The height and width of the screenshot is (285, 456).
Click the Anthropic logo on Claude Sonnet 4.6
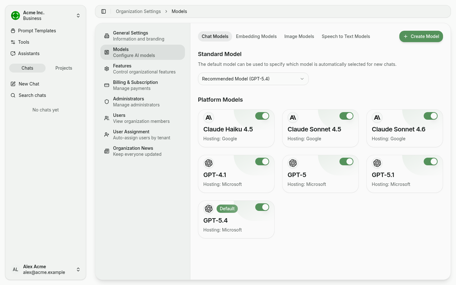(x=377, y=117)
